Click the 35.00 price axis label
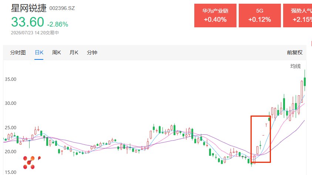312x175 pixels. 10,79
